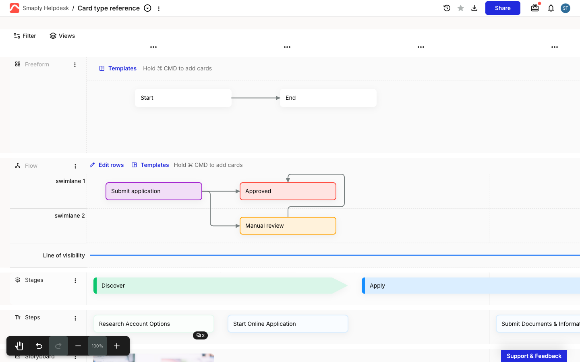Open the ST user avatar menu
The width and height of the screenshot is (580, 362).
(565, 8)
